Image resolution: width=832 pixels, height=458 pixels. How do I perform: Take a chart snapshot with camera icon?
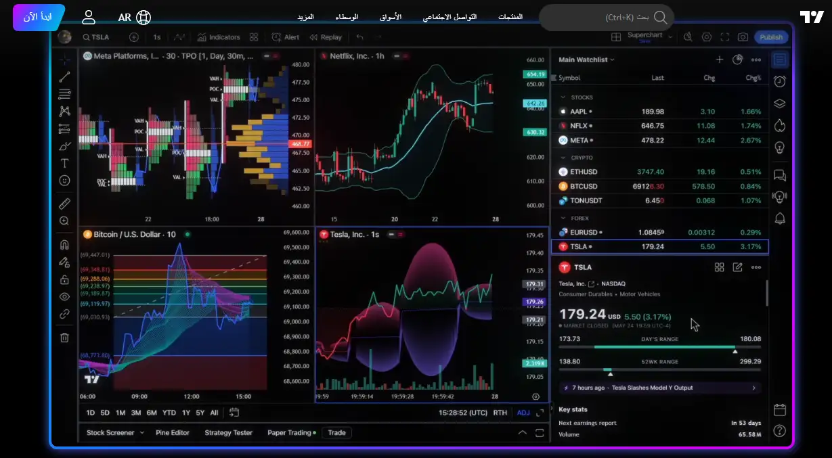tap(743, 37)
